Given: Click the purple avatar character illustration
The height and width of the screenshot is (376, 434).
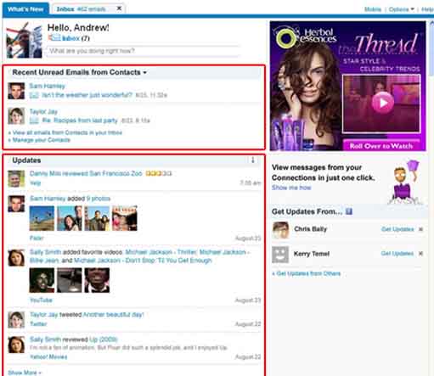Looking at the screenshot, I should click(x=405, y=182).
